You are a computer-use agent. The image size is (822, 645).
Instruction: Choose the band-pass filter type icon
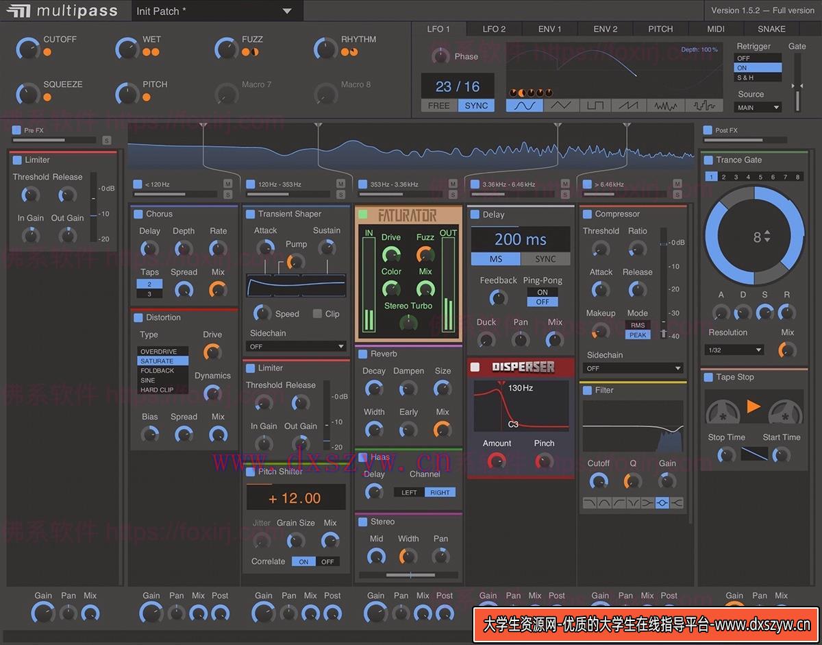click(x=603, y=503)
